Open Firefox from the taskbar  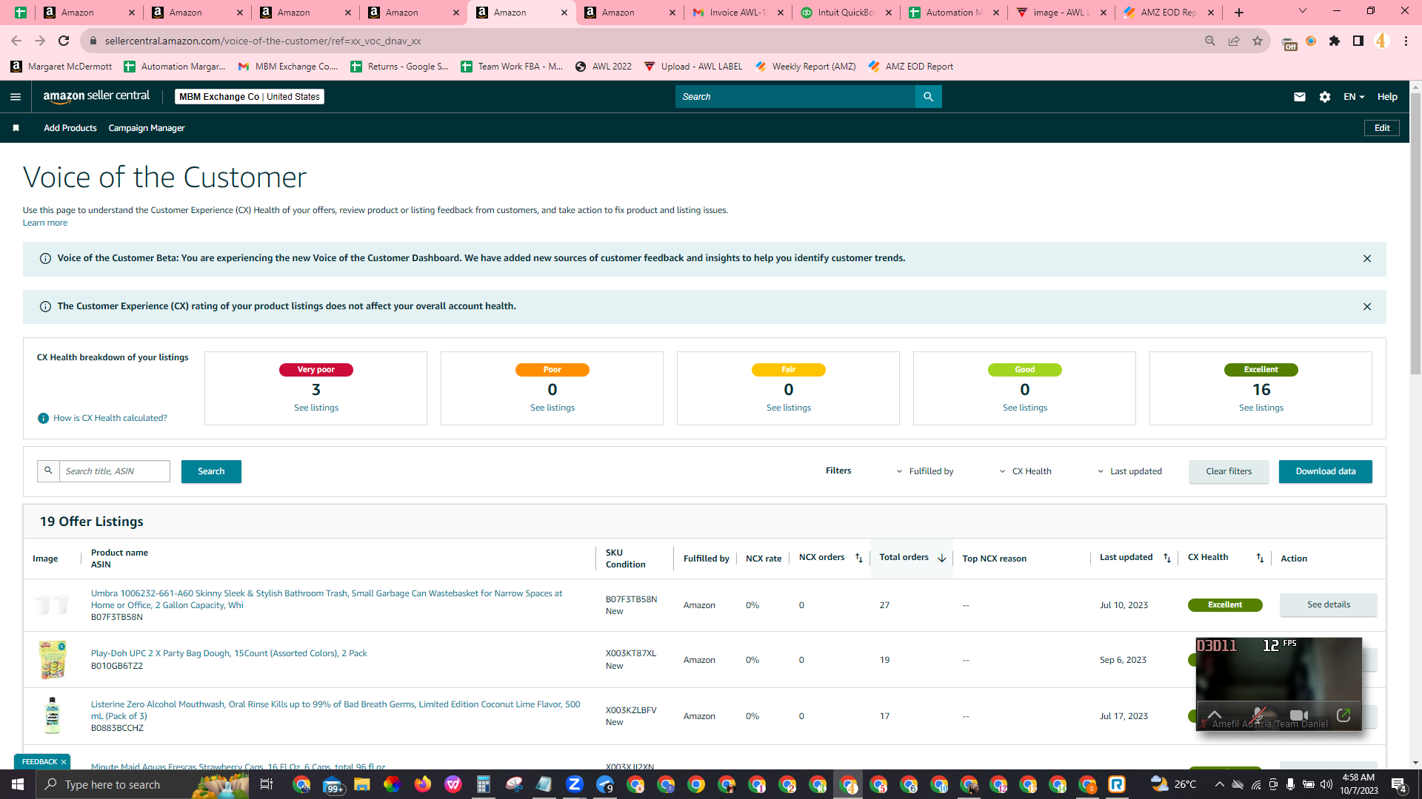coord(422,784)
